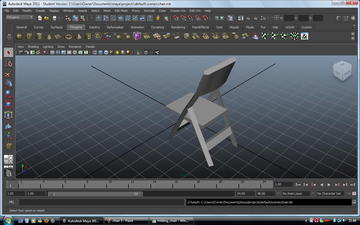This screenshot has width=360, height=225.
Task: Toggle the viewport grid display
Action: [x=52, y=52]
